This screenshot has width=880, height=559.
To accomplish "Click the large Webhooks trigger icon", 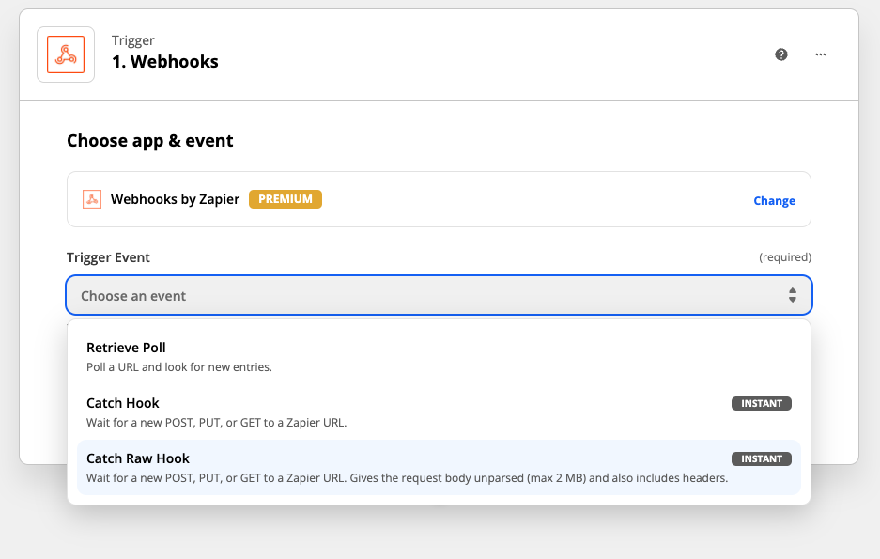I will coord(66,54).
